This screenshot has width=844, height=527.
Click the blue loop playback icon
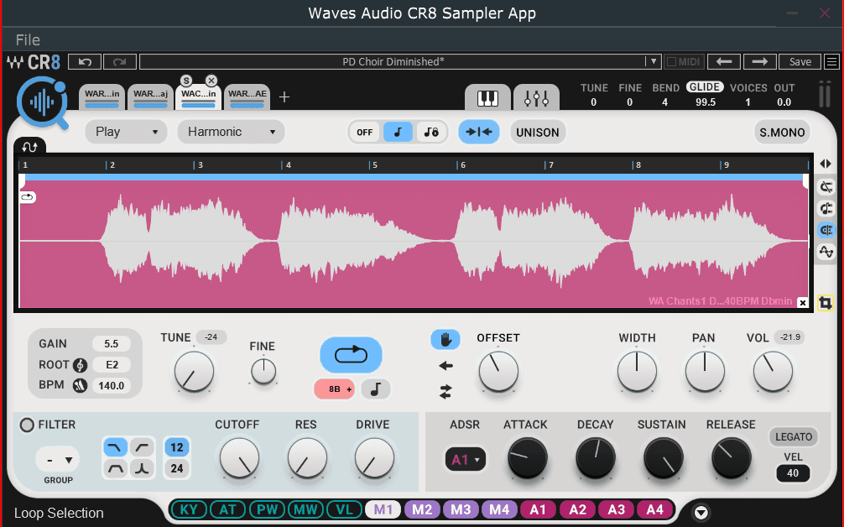[351, 355]
